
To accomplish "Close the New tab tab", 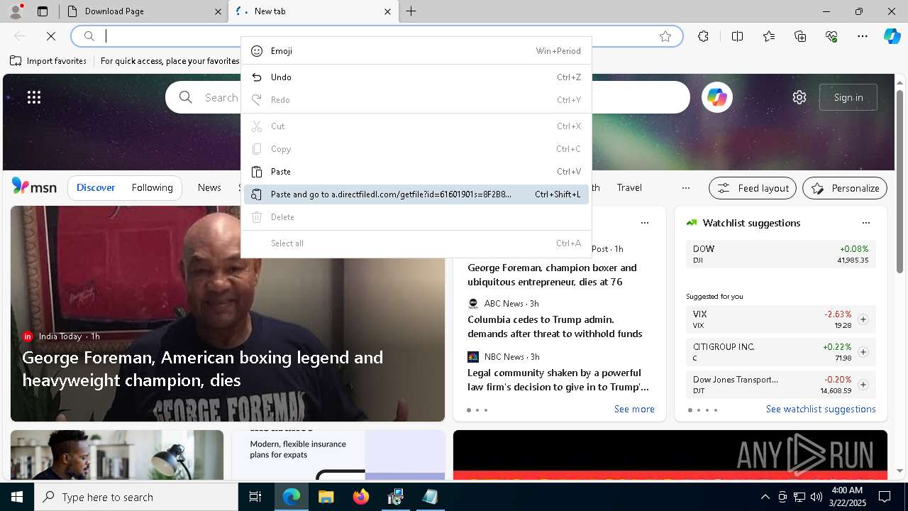I will 387,11.
